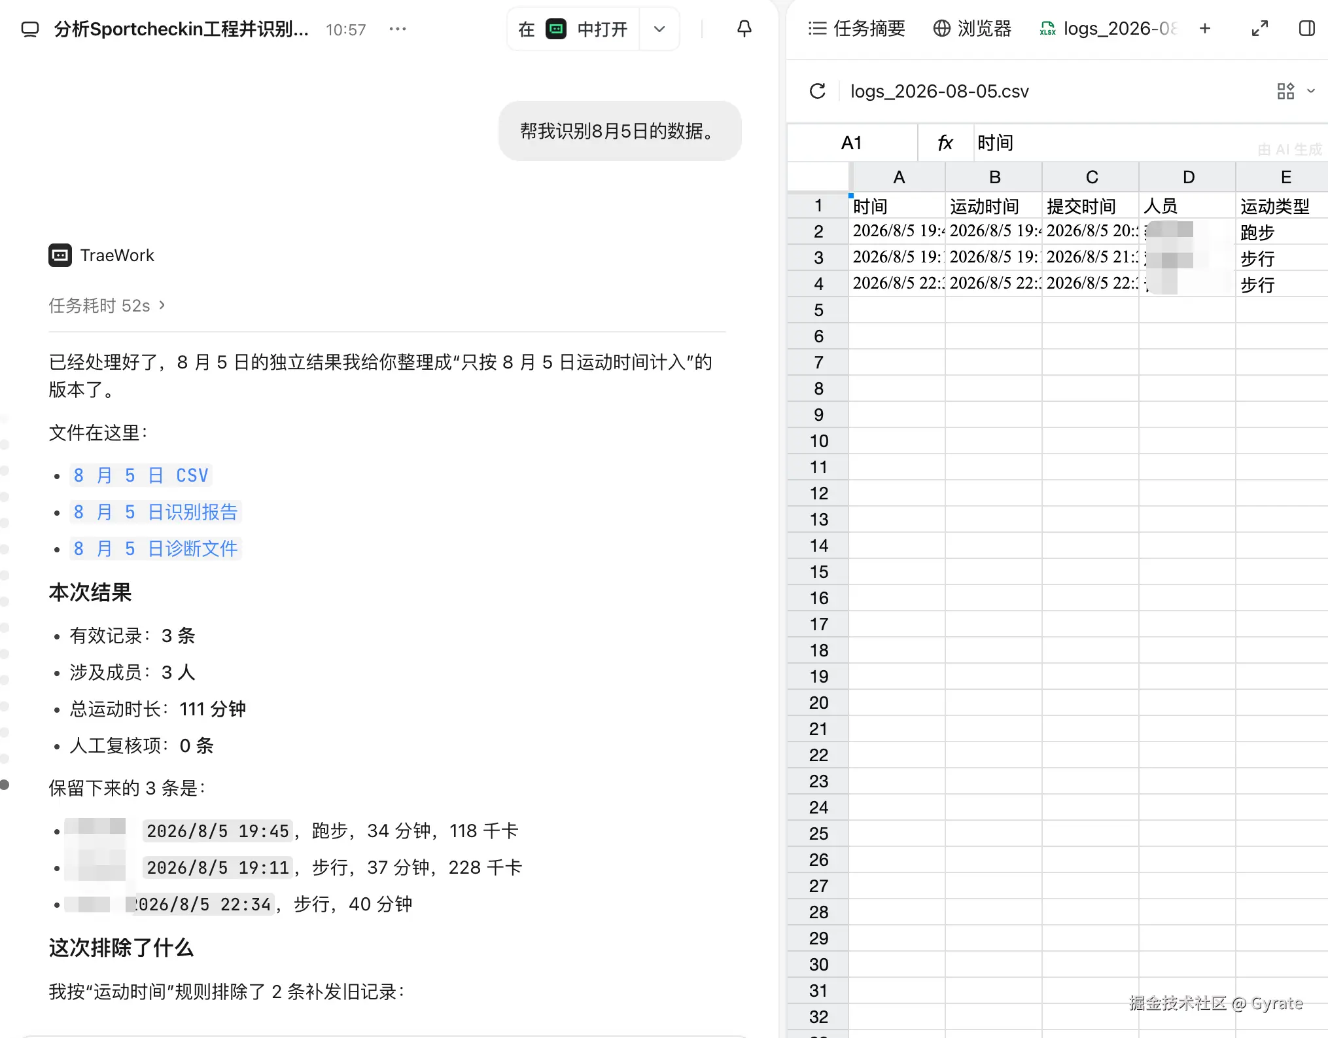This screenshot has width=1328, height=1038.
Task: Click the grid apps icon in file header
Action: click(x=1285, y=91)
